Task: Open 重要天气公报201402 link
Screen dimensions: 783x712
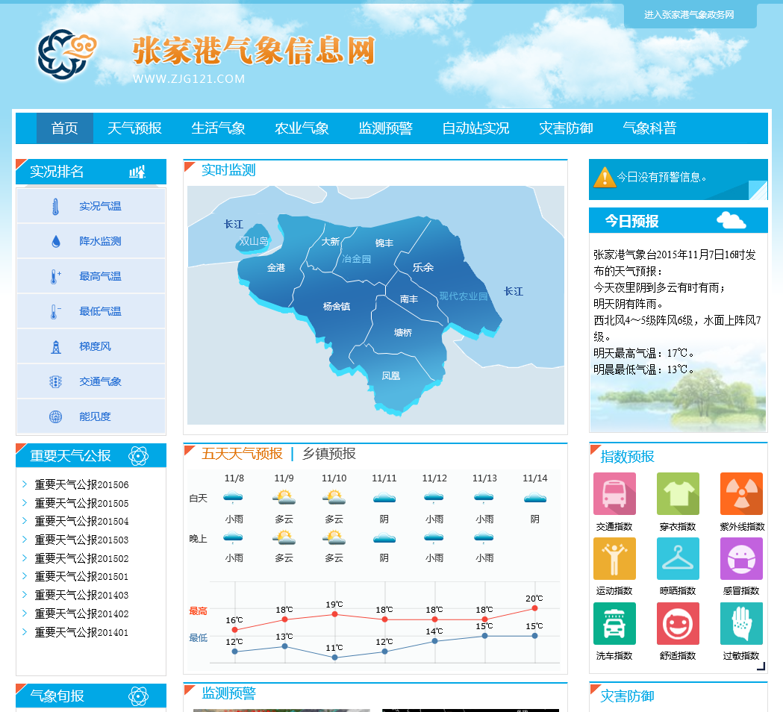Action: [x=81, y=613]
